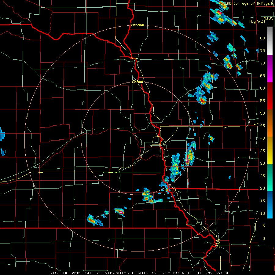Screen dimensions: 275x275
Task: Pick the green segment of the color bar
Action: 270,178
